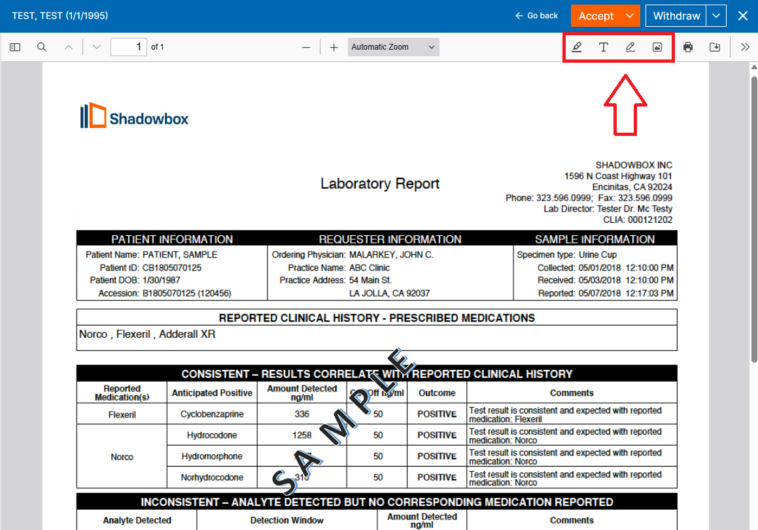
Task: Zoom in with the plus icon
Action: coord(334,47)
